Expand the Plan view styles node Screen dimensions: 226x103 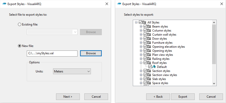pyautogui.click(x=141, y=55)
